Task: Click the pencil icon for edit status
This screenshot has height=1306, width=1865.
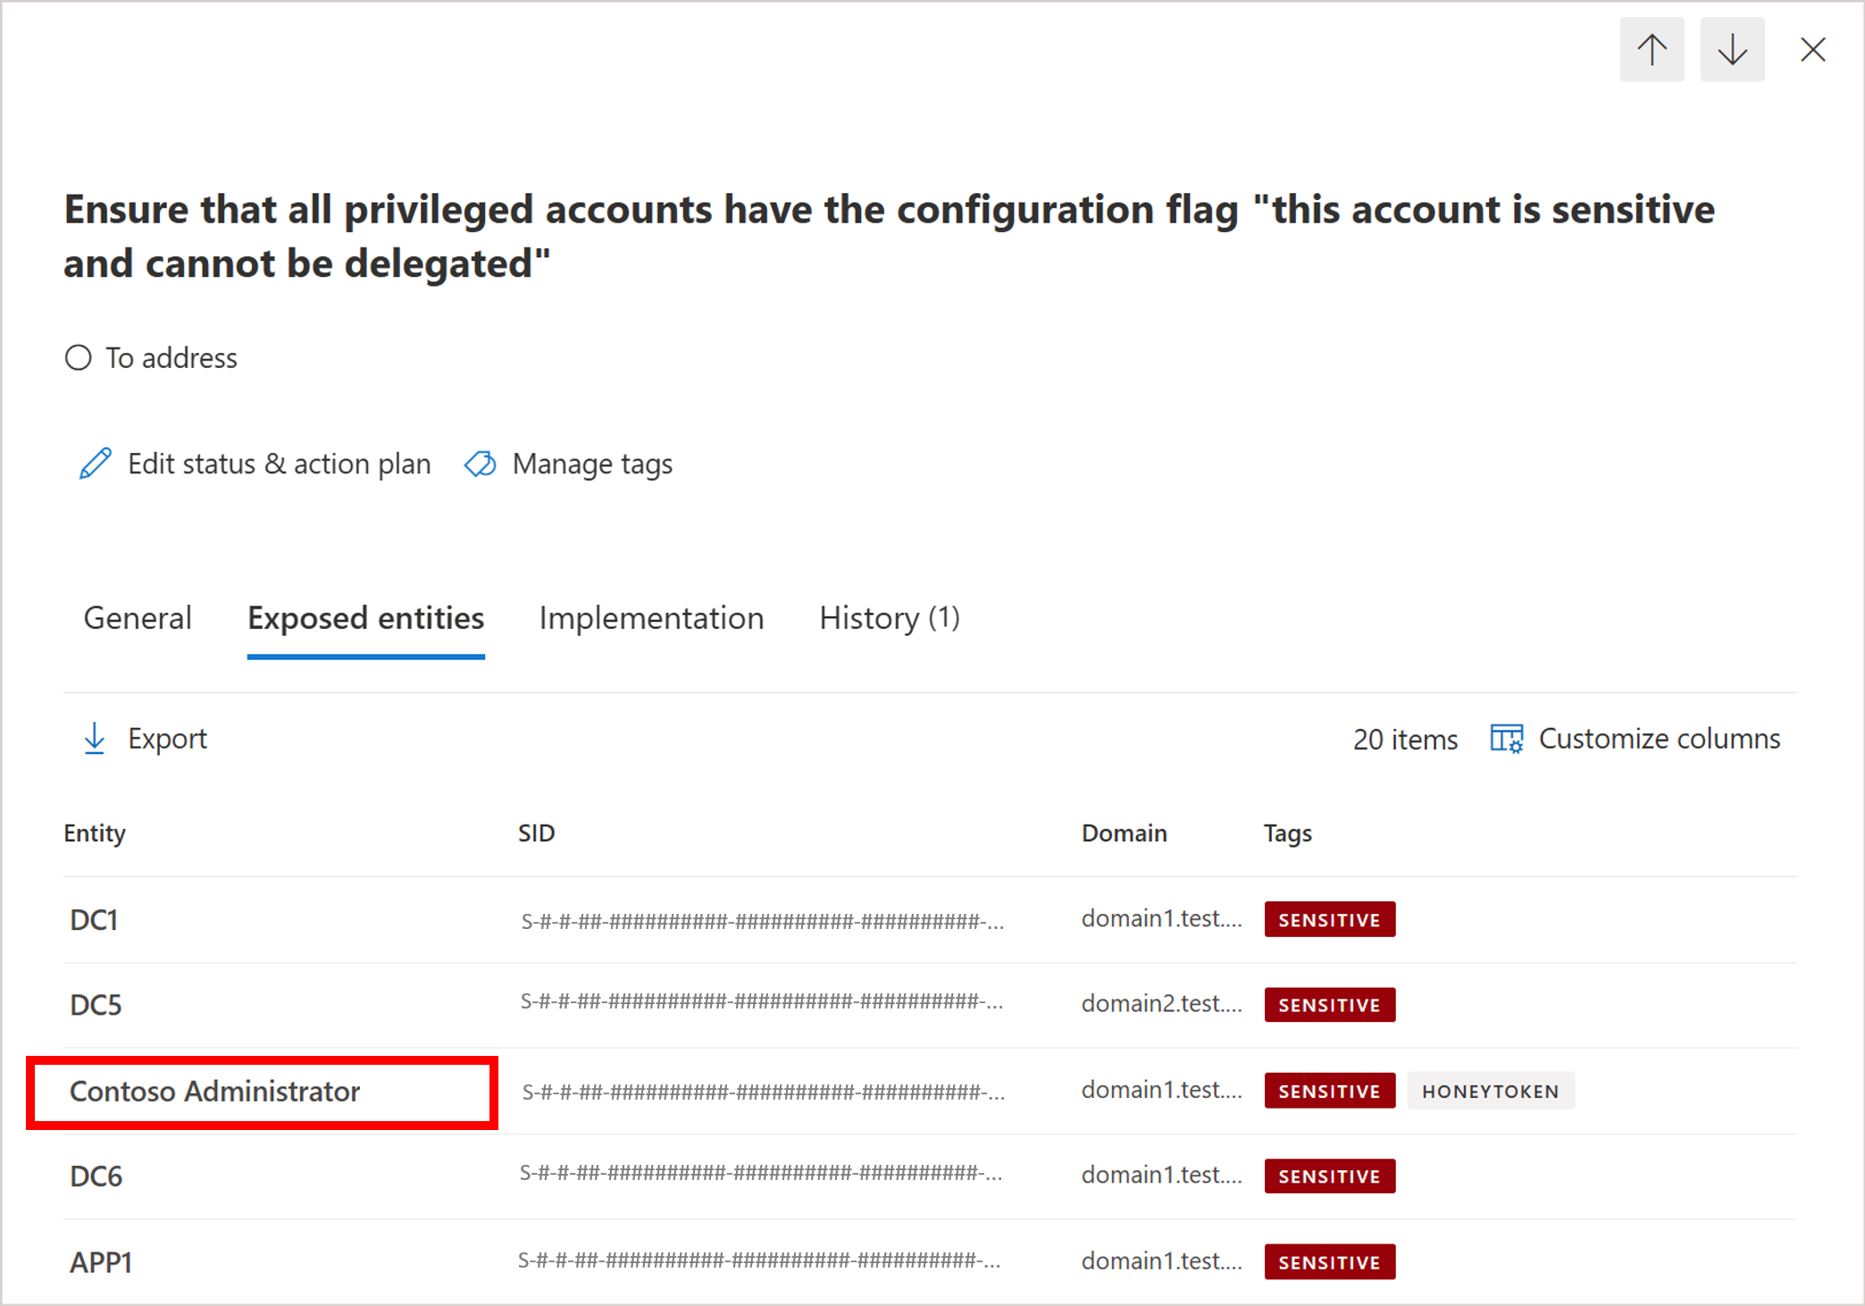Action: [96, 464]
